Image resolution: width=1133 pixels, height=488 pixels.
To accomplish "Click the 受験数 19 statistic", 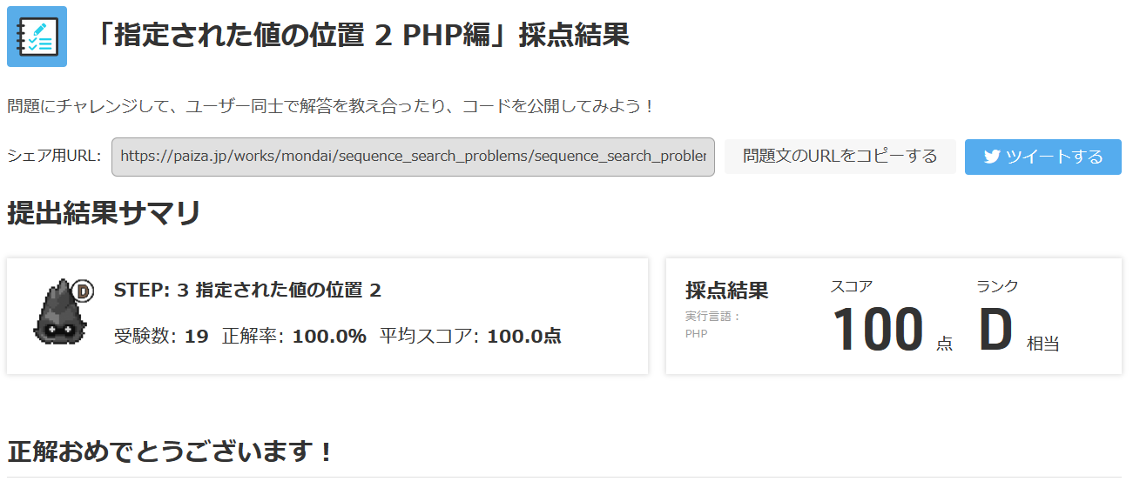I will (161, 337).
